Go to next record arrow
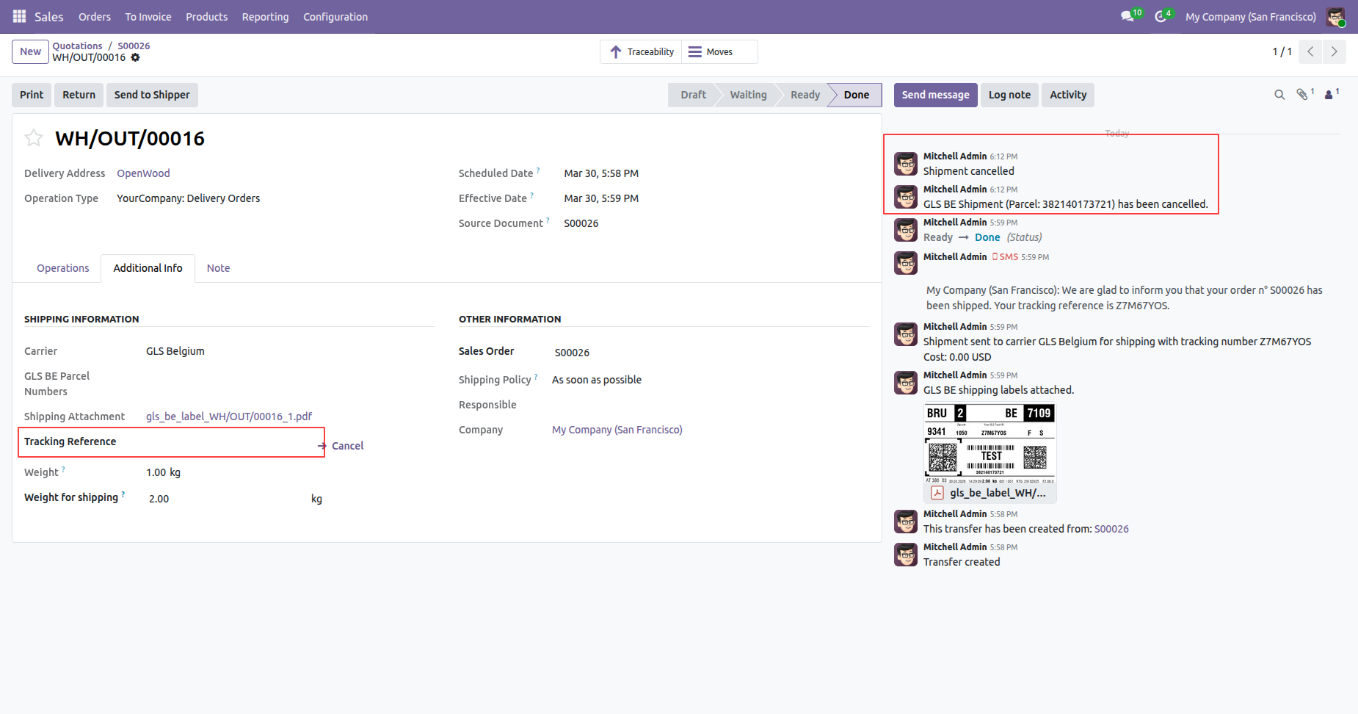The width and height of the screenshot is (1358, 714). click(x=1334, y=51)
